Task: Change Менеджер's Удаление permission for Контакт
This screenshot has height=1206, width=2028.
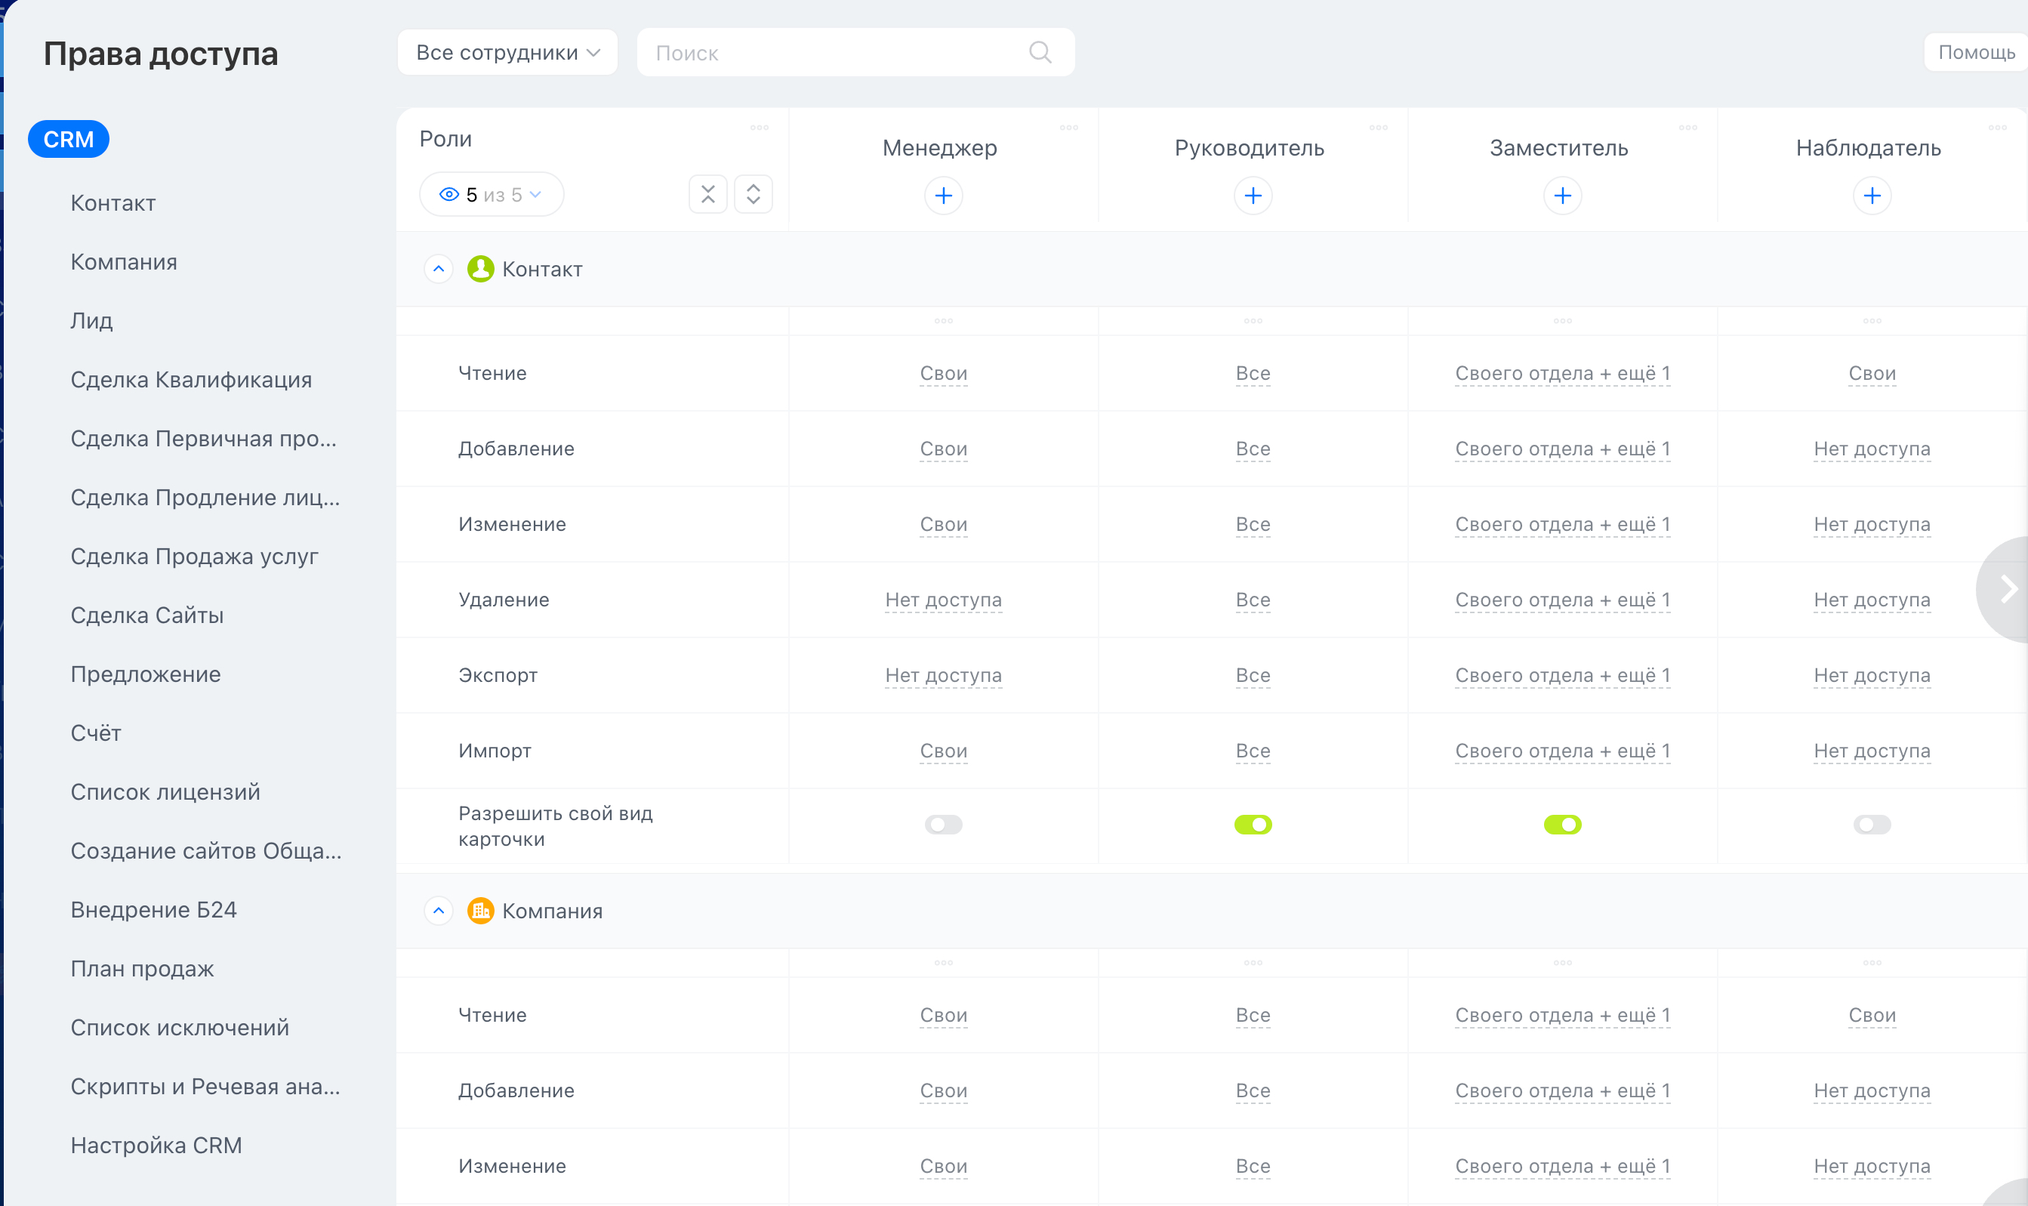Action: (x=943, y=600)
